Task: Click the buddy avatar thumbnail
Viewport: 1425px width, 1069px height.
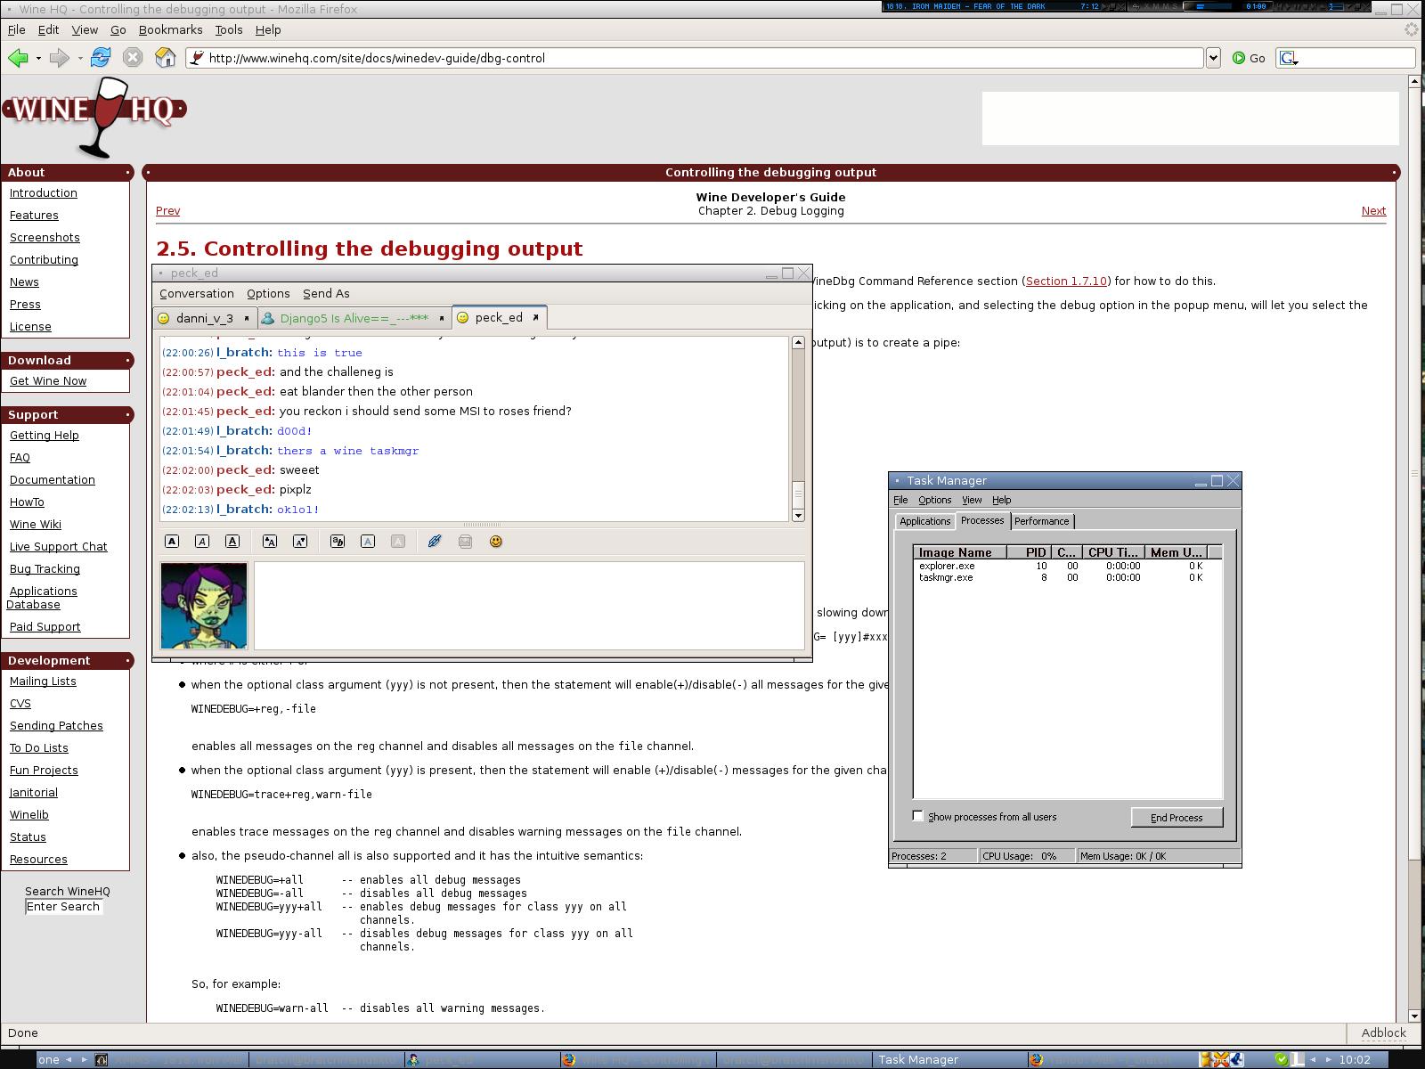Action: coord(204,606)
